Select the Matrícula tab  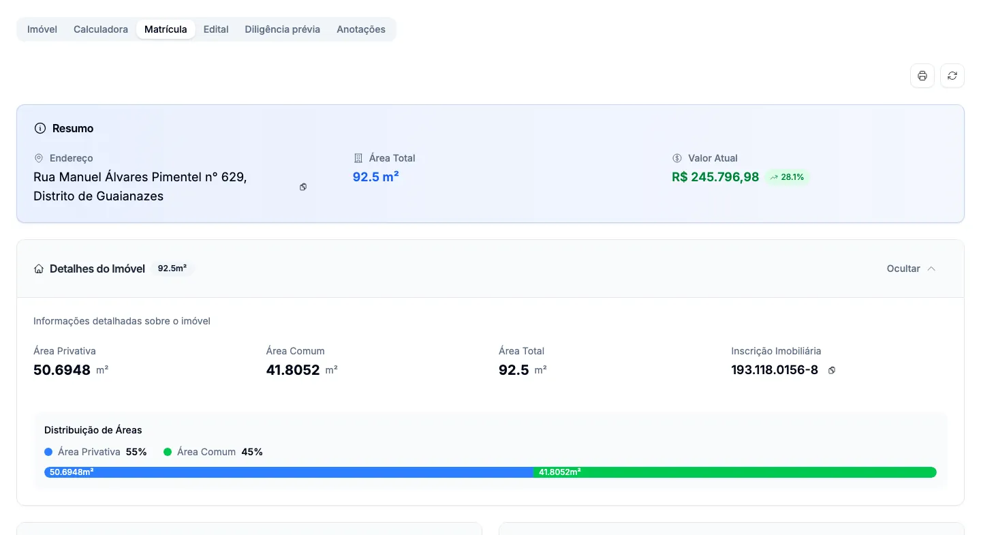[166, 29]
